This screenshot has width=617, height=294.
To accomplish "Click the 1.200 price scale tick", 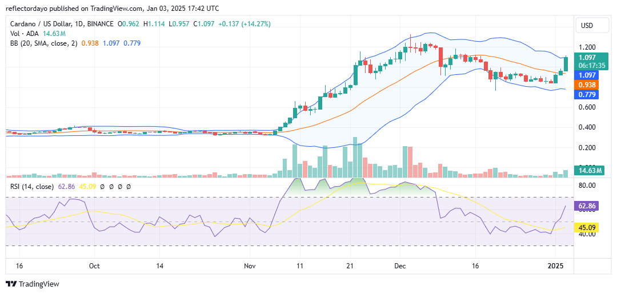I will click(586, 47).
